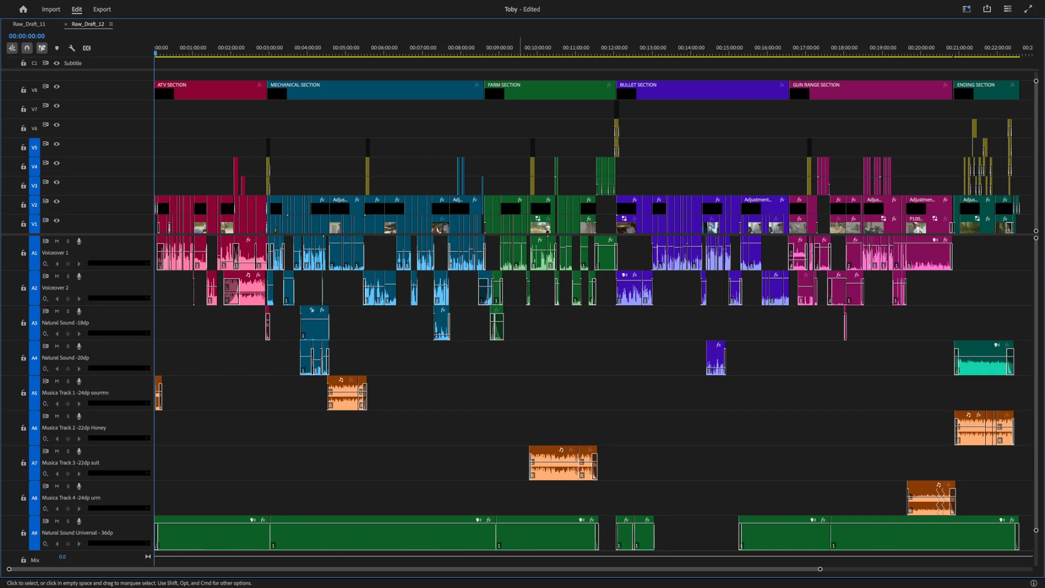This screenshot has width=1045, height=588.
Task: Enter full screen with expand arrows icon
Action: coord(1028,9)
